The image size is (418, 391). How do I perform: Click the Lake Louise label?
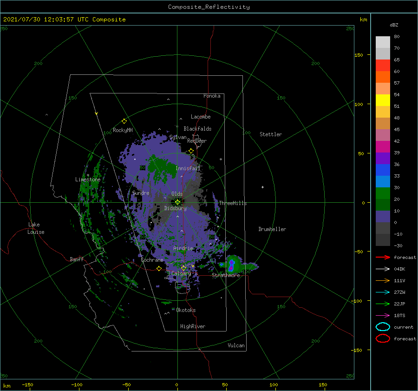(36, 228)
